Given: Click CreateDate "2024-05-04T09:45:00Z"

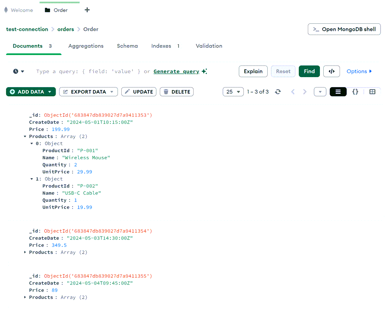Looking at the screenshot, I should (100, 283).
